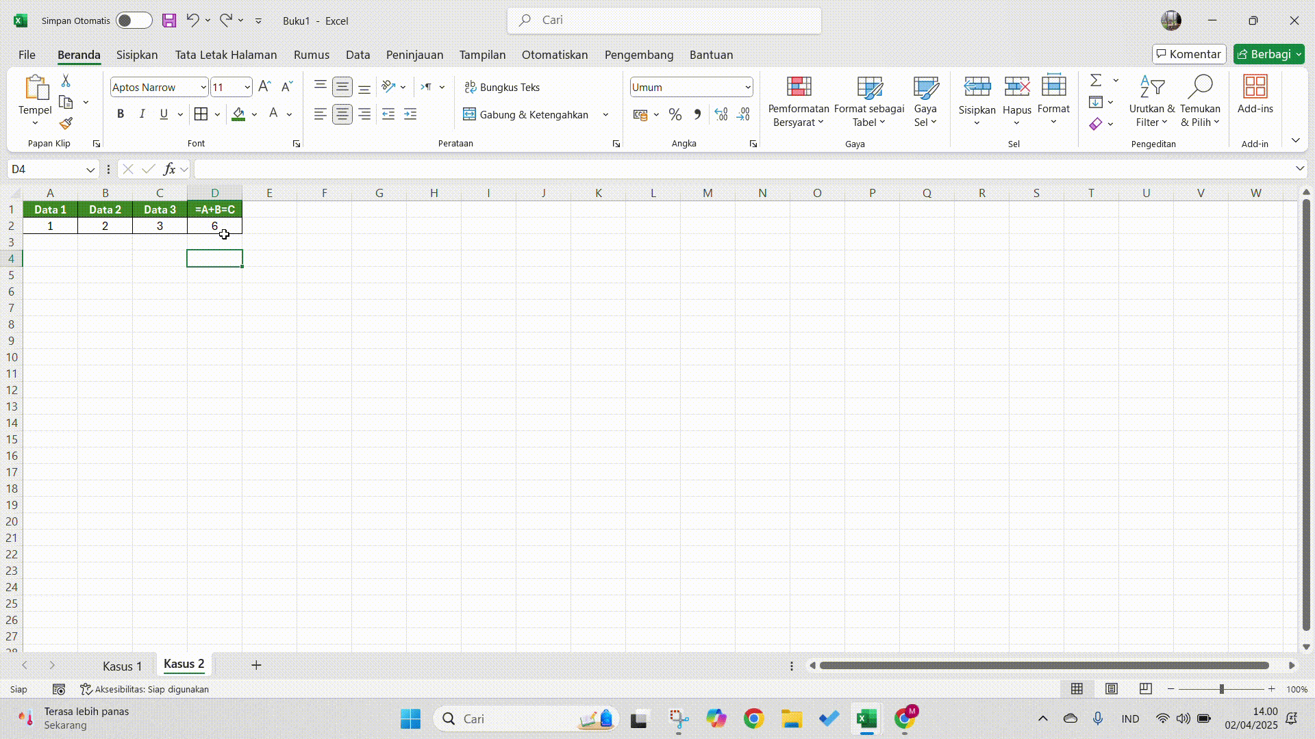Click the Insert Function fx icon

pos(169,169)
